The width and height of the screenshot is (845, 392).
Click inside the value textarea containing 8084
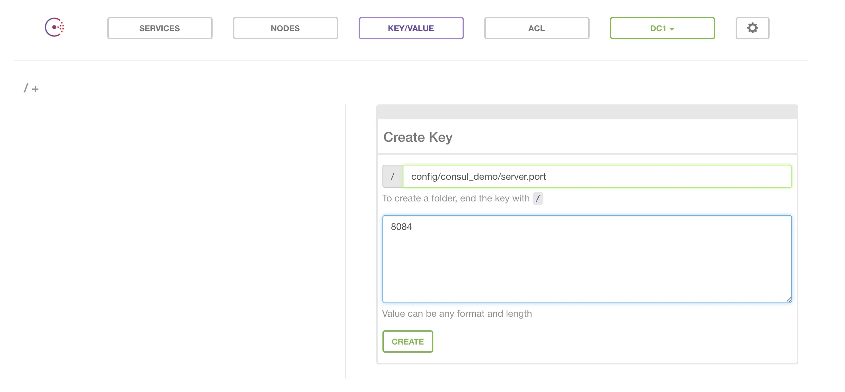click(587, 259)
